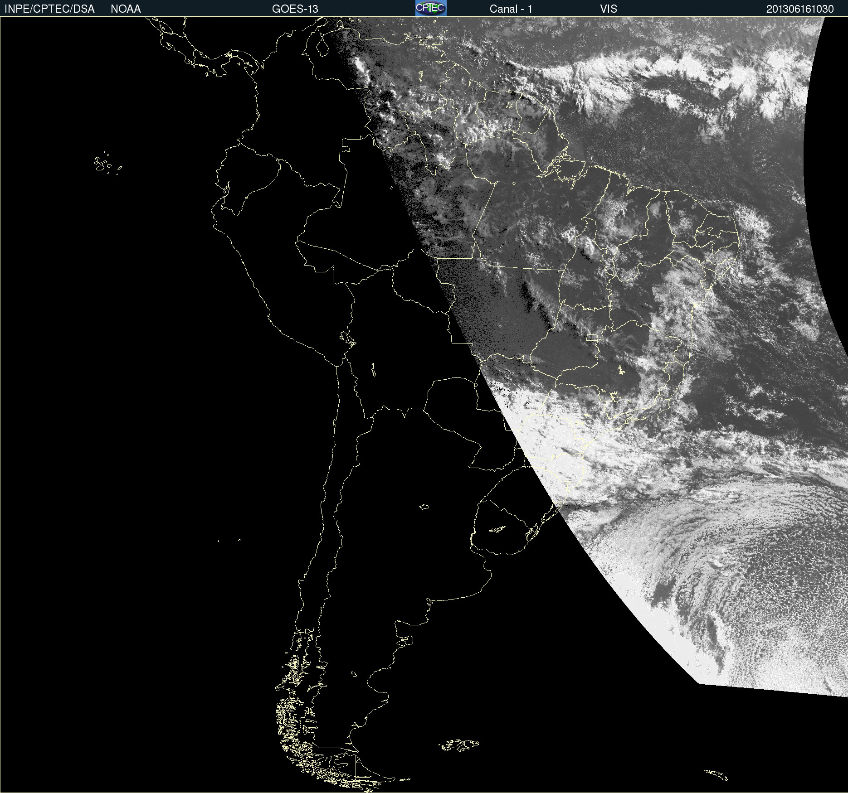The width and height of the screenshot is (848, 793).
Task: Click the NOAA label in header
Action: tap(126, 9)
